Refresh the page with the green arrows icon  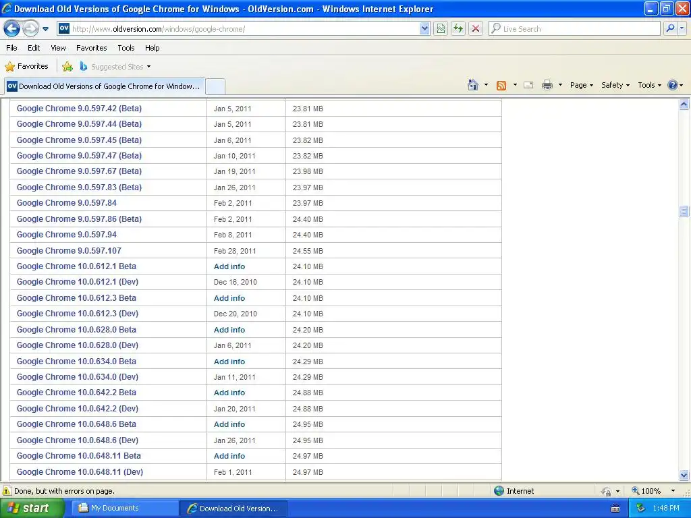(458, 29)
